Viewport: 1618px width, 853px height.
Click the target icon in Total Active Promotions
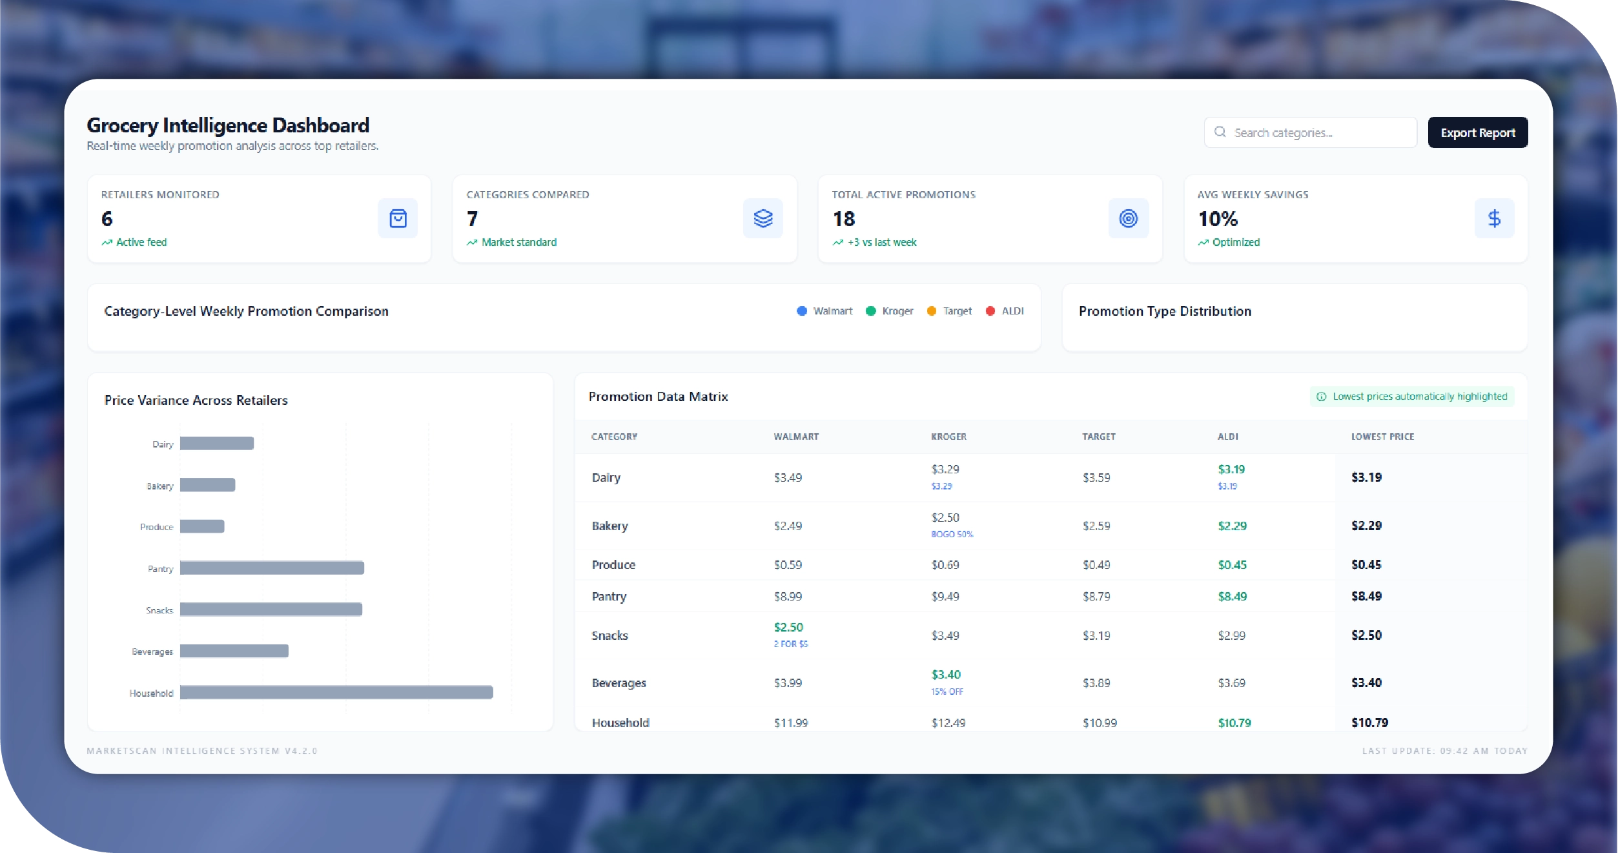coord(1128,219)
